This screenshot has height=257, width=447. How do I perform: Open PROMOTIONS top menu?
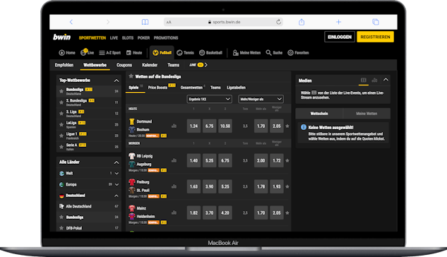pos(166,38)
